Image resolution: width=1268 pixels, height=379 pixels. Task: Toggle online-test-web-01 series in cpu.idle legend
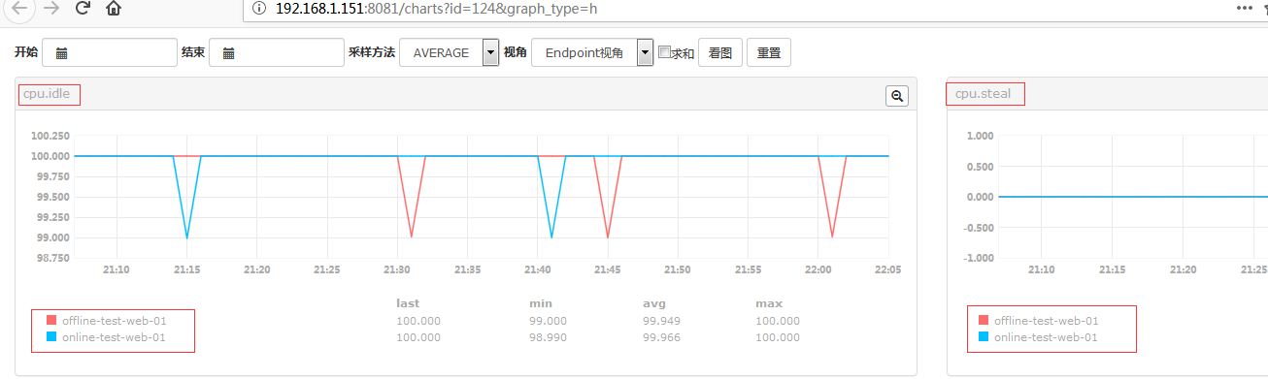click(x=106, y=337)
